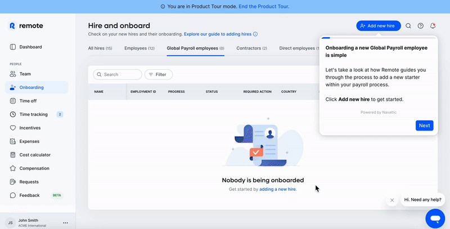Switch to Contractors tab

[251, 48]
